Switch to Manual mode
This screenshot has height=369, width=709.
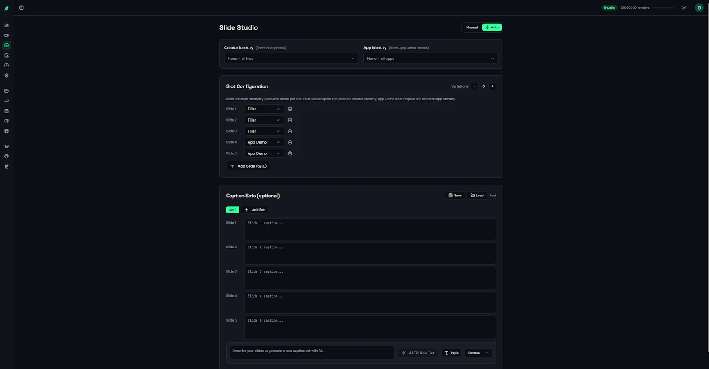[472, 27]
